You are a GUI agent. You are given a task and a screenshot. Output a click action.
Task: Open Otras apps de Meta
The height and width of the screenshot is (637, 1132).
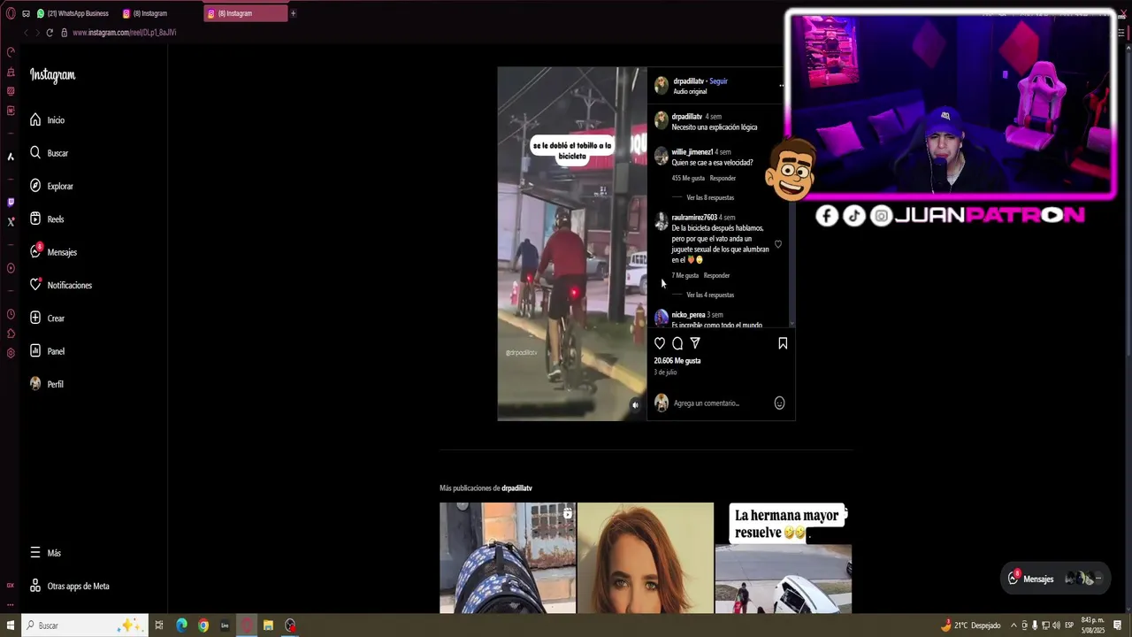(71, 586)
